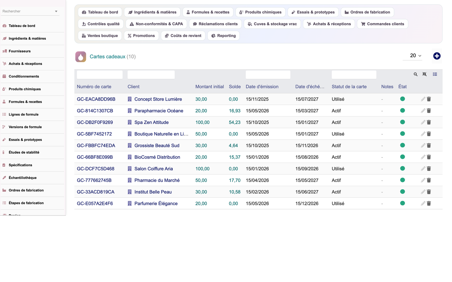Edit the Pharmacie du Marché card row
Viewport: 452px width, 282px height.
tap(423, 180)
